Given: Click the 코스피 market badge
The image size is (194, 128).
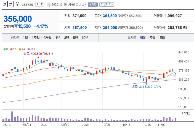Looking at the screenshot, I should (x=40, y=4).
